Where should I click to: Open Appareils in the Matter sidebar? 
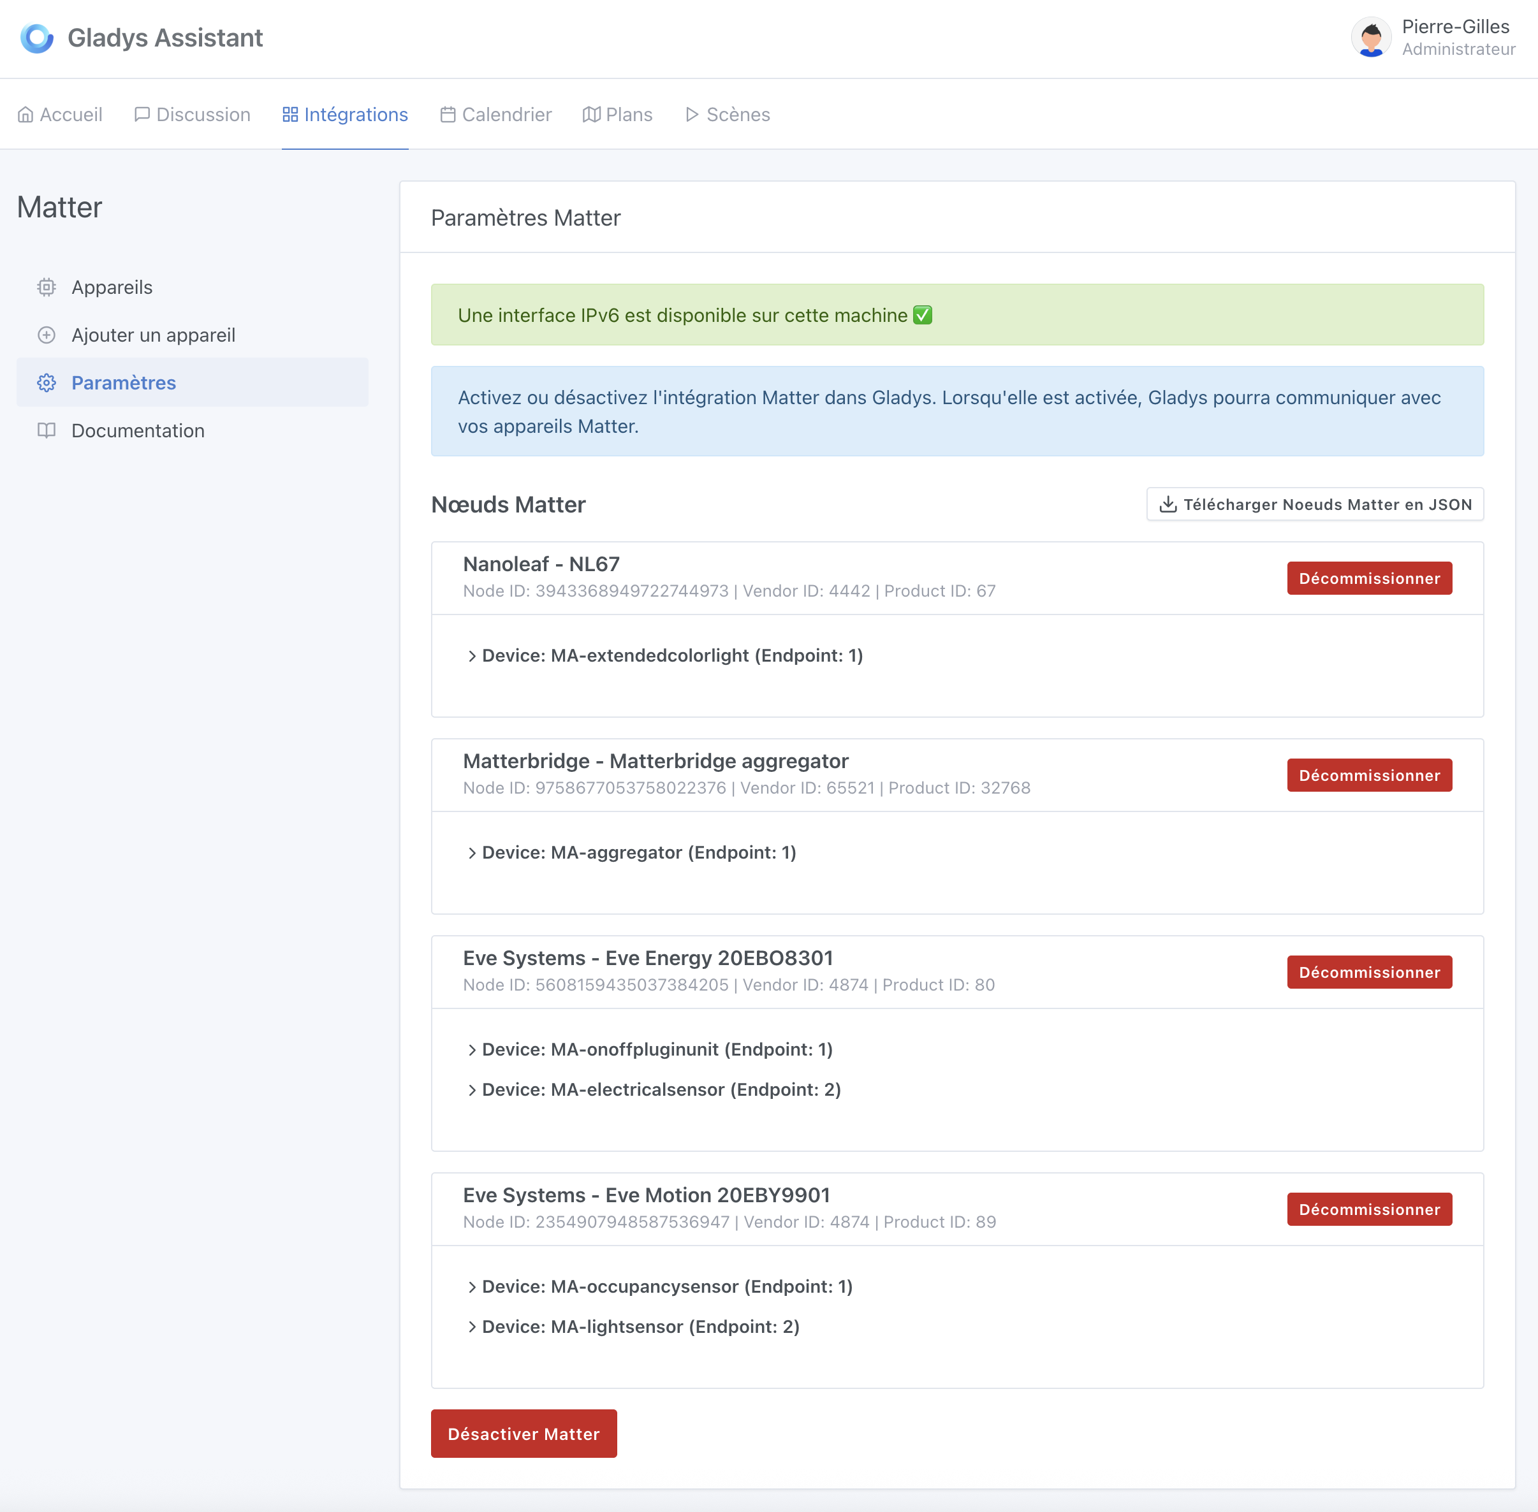click(x=111, y=287)
